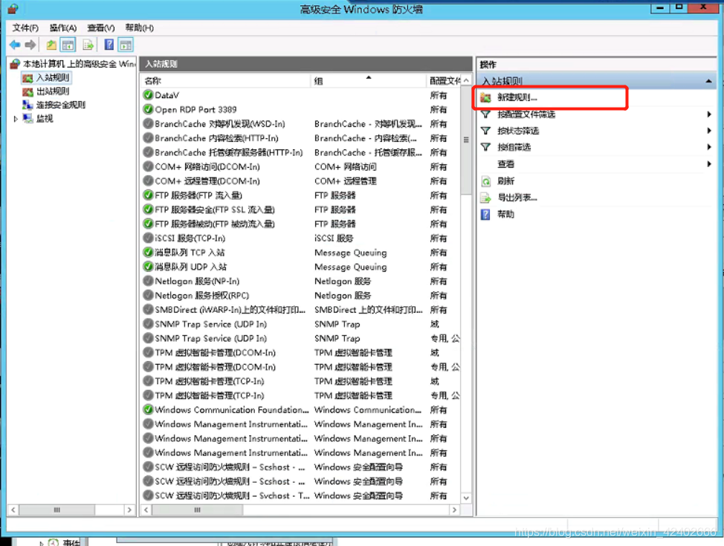The width and height of the screenshot is (724, 546).
Task: Click enabled icon of Windows Communication Foundation rule
Action: [x=148, y=409]
